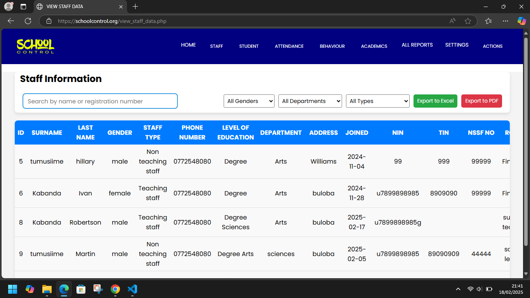The image size is (530, 298).
Task: Select the name cell 'Martin'
Action: 85,254
